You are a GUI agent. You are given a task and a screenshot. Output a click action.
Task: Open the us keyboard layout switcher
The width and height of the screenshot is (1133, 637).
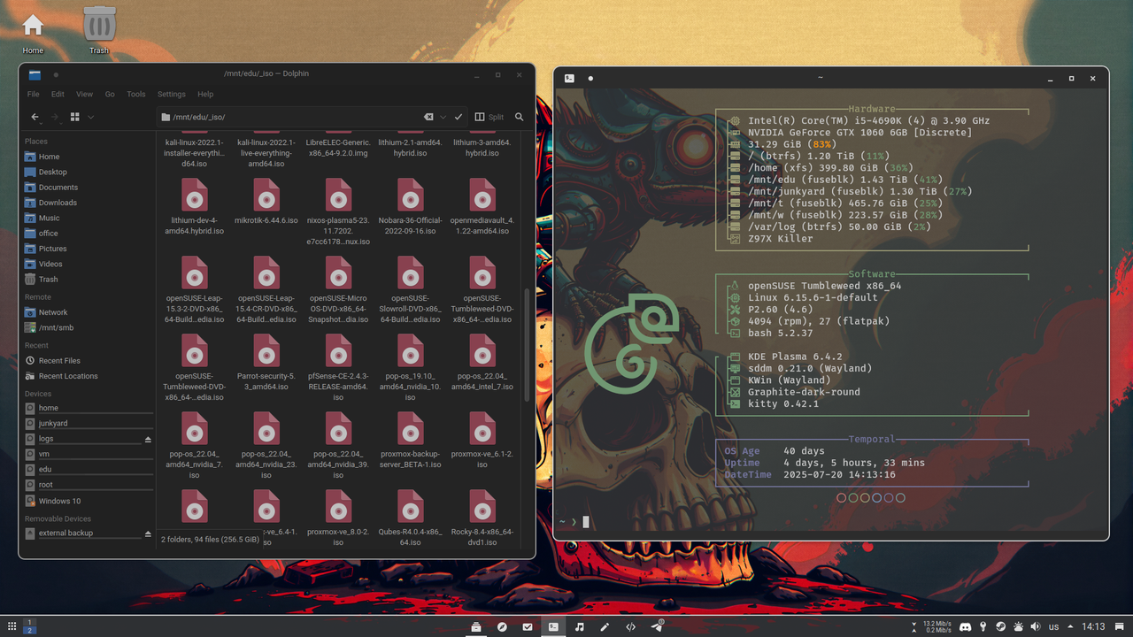[1054, 626]
